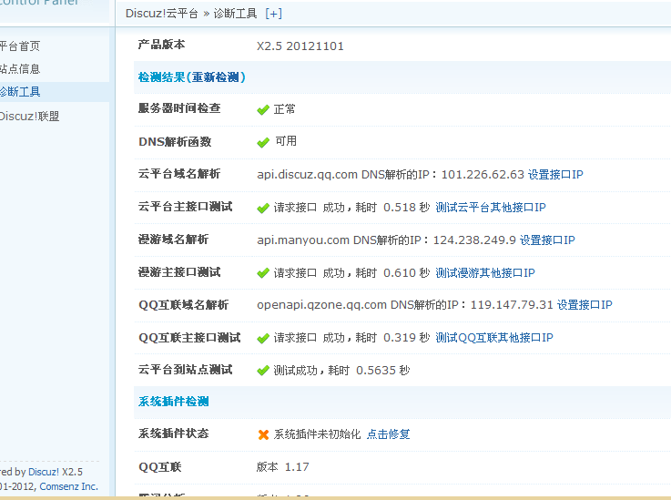The width and height of the screenshot is (671, 500).
Task: Click IP address 101.226.62.63
Action: coord(483,175)
